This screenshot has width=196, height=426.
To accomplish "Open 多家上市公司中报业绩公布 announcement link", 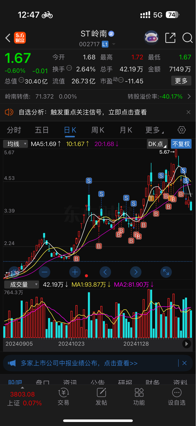I will coord(79,363).
